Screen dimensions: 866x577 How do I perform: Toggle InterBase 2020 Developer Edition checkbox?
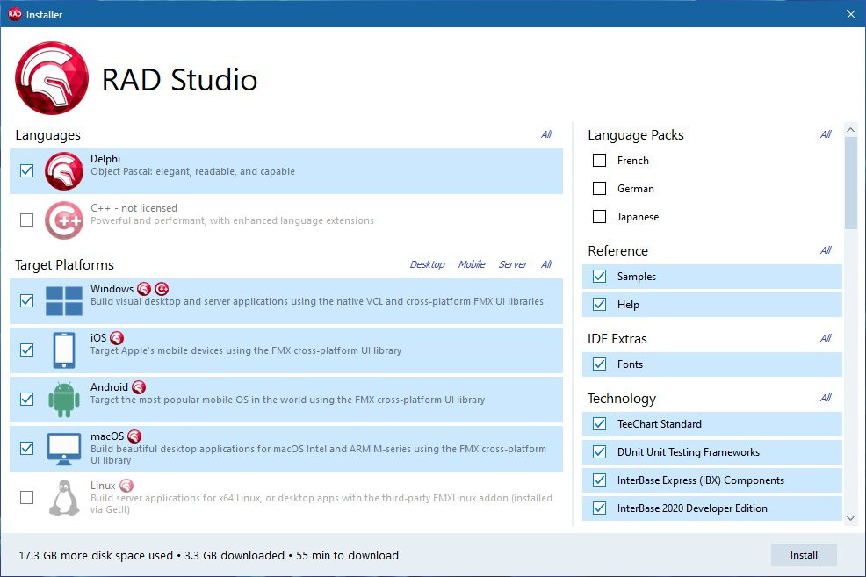pyautogui.click(x=599, y=508)
